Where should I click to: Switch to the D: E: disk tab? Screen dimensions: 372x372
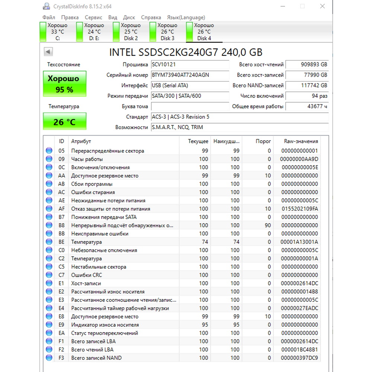tap(93, 32)
